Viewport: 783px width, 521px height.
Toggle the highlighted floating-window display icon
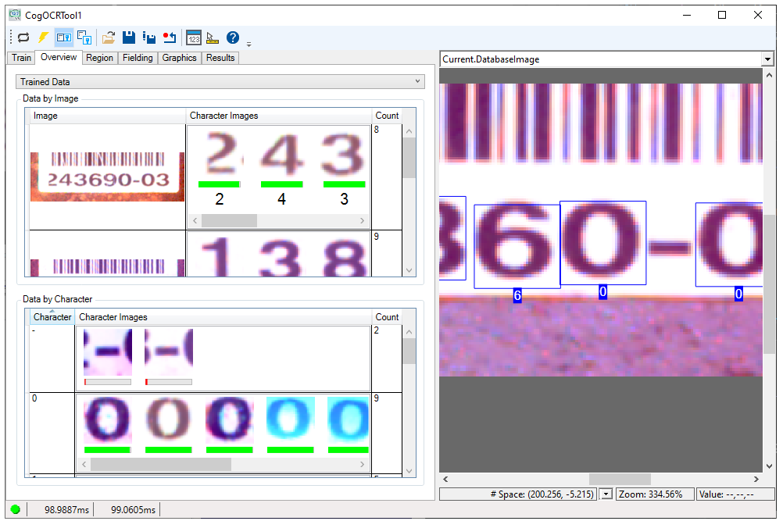coord(63,37)
